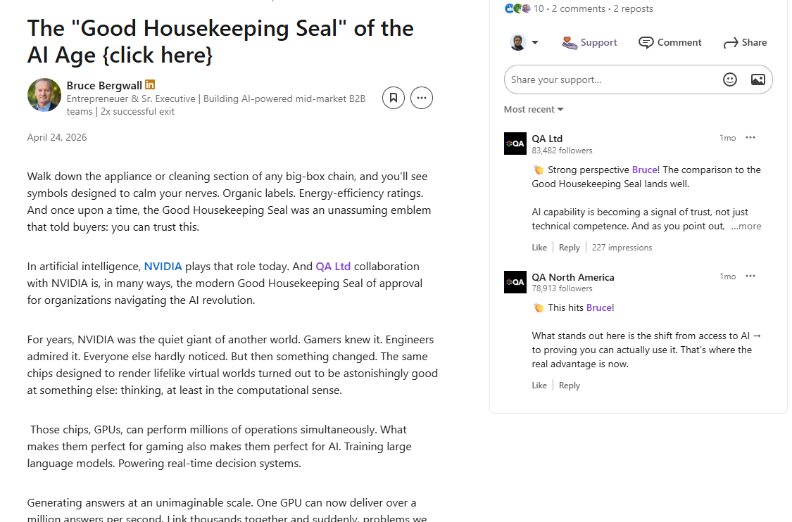This screenshot has height=522, width=792.
Task: Attach image to comment
Action: [x=758, y=79]
